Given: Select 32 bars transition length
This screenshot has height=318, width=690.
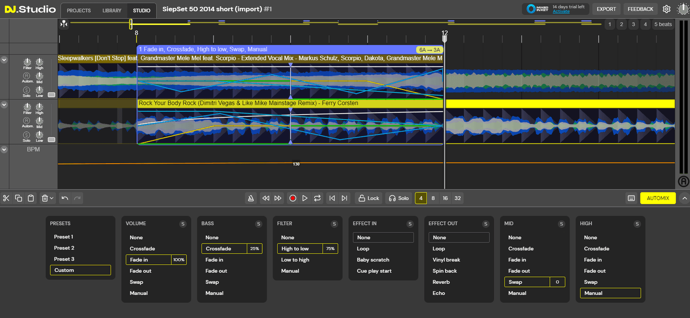Looking at the screenshot, I should click(x=458, y=198).
